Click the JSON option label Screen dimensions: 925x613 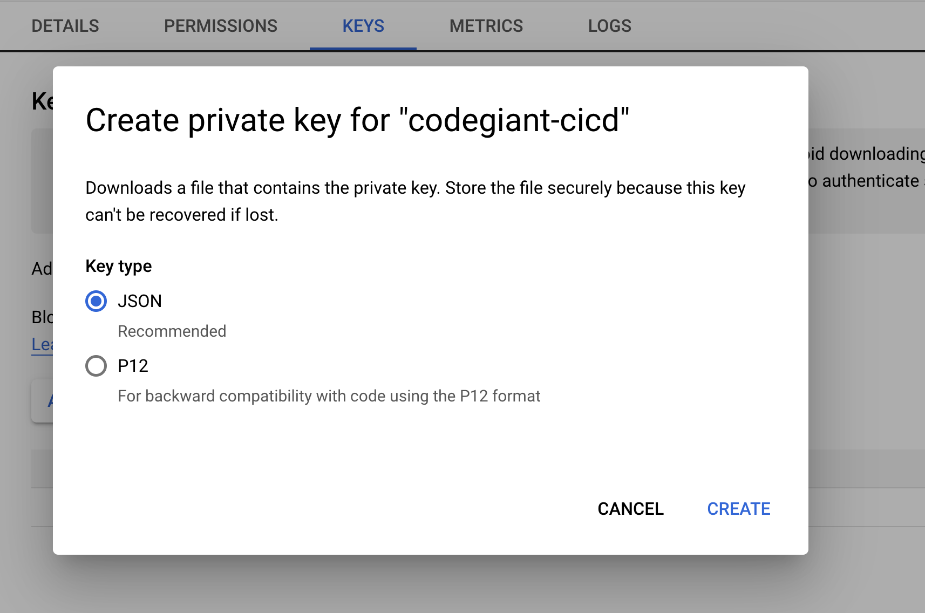pos(140,301)
